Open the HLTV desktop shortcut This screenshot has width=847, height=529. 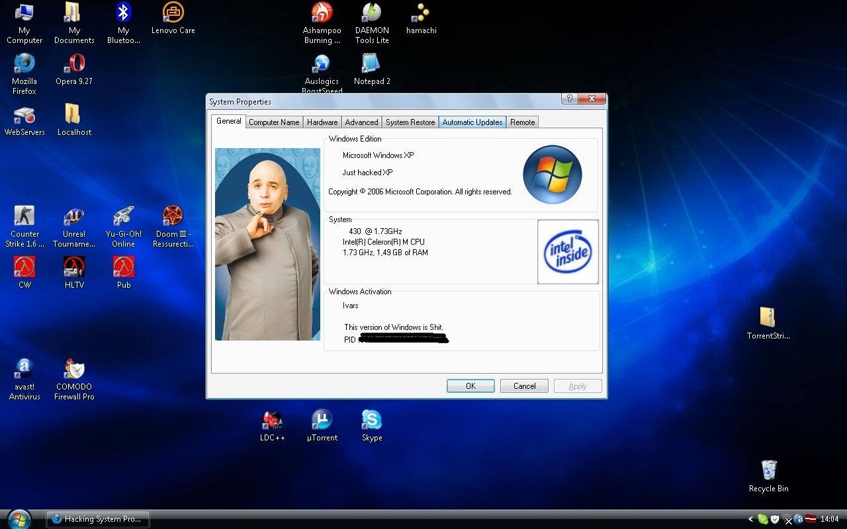coord(74,273)
